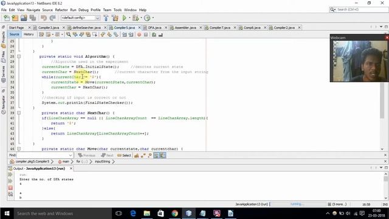
Task: Collapse the NextChar method code fold
Action: point(19,113)
